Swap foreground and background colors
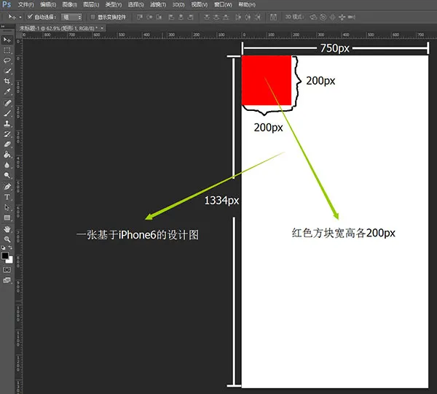The height and width of the screenshot is (394, 437). pyautogui.click(x=10, y=247)
